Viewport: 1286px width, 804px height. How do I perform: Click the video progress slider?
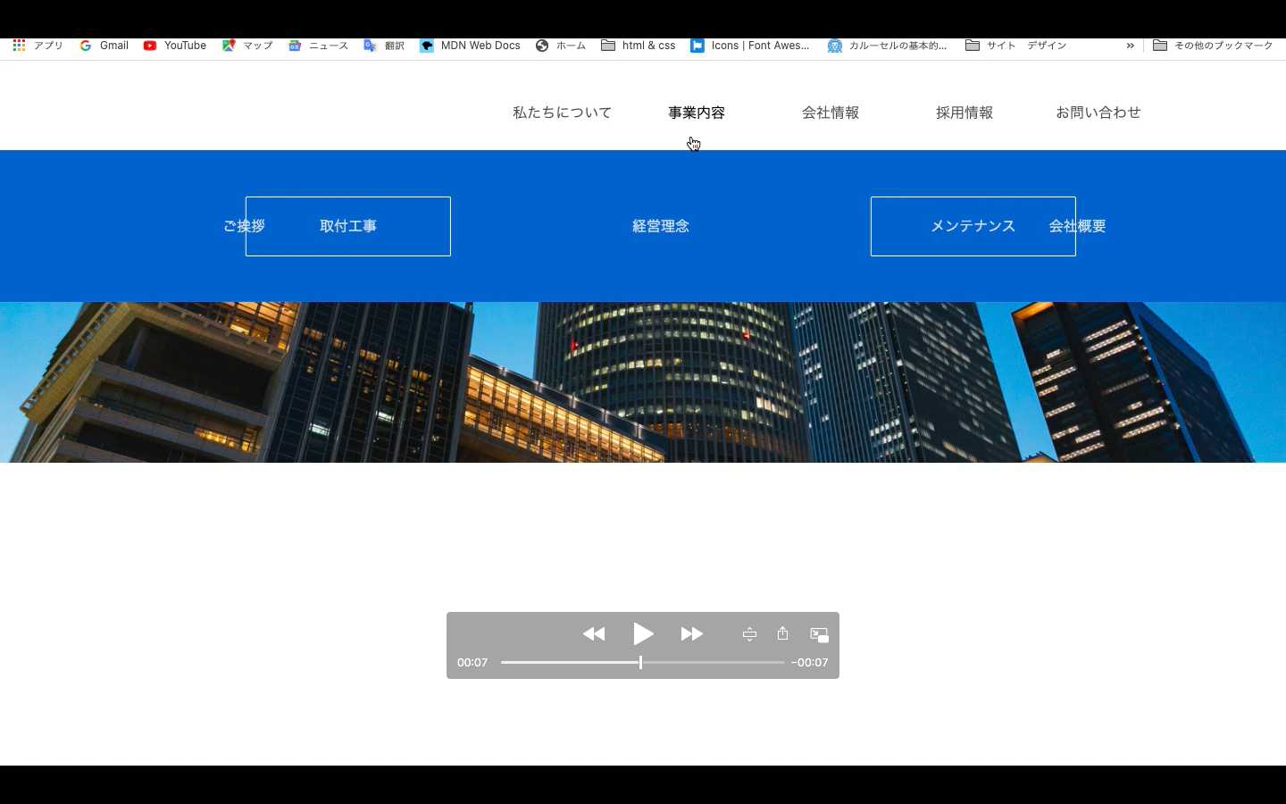pos(640,662)
